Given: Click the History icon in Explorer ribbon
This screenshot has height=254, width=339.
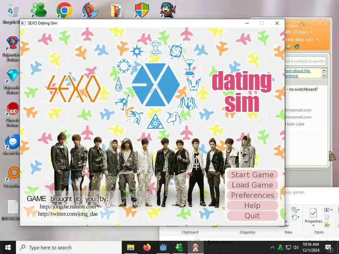Looking at the screenshot, I should pyautogui.click(x=327, y=225).
